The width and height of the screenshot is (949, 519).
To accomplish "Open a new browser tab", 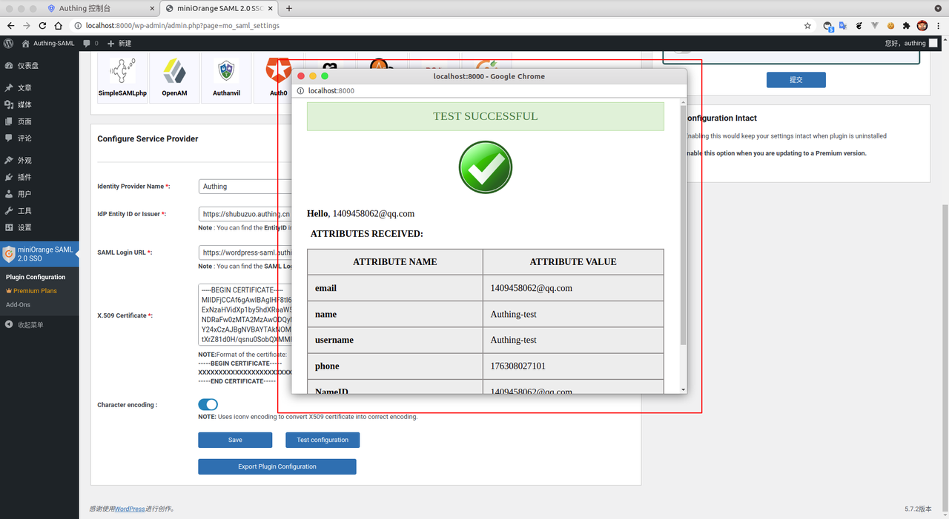I will pos(289,8).
